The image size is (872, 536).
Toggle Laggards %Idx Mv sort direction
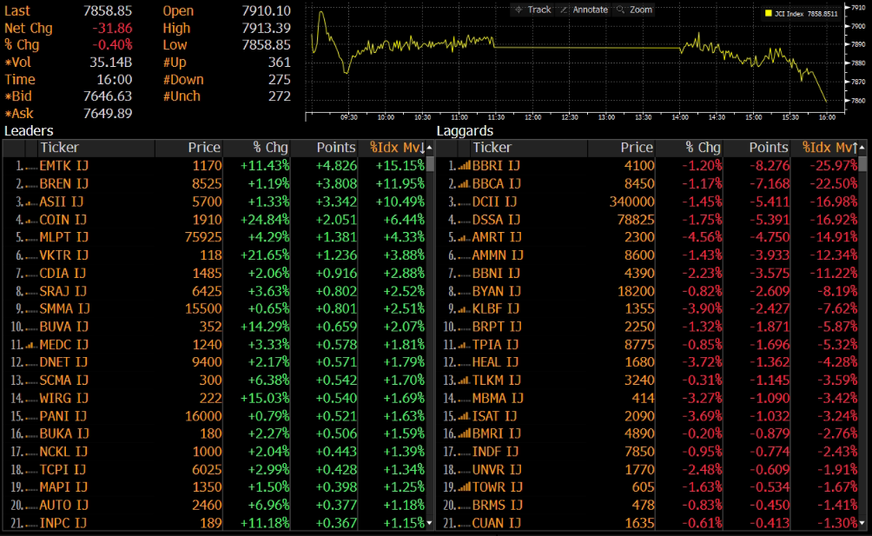[x=825, y=148]
